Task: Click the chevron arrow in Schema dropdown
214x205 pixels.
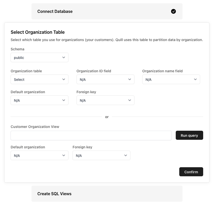Action: click(x=64, y=58)
